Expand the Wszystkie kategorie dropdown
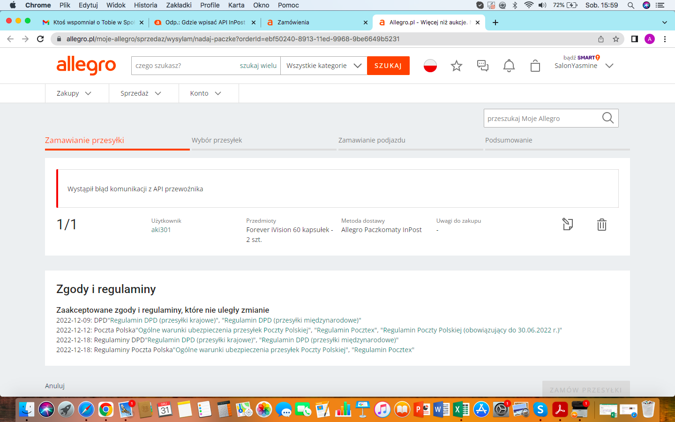Image resolution: width=675 pixels, height=422 pixels. point(323,66)
